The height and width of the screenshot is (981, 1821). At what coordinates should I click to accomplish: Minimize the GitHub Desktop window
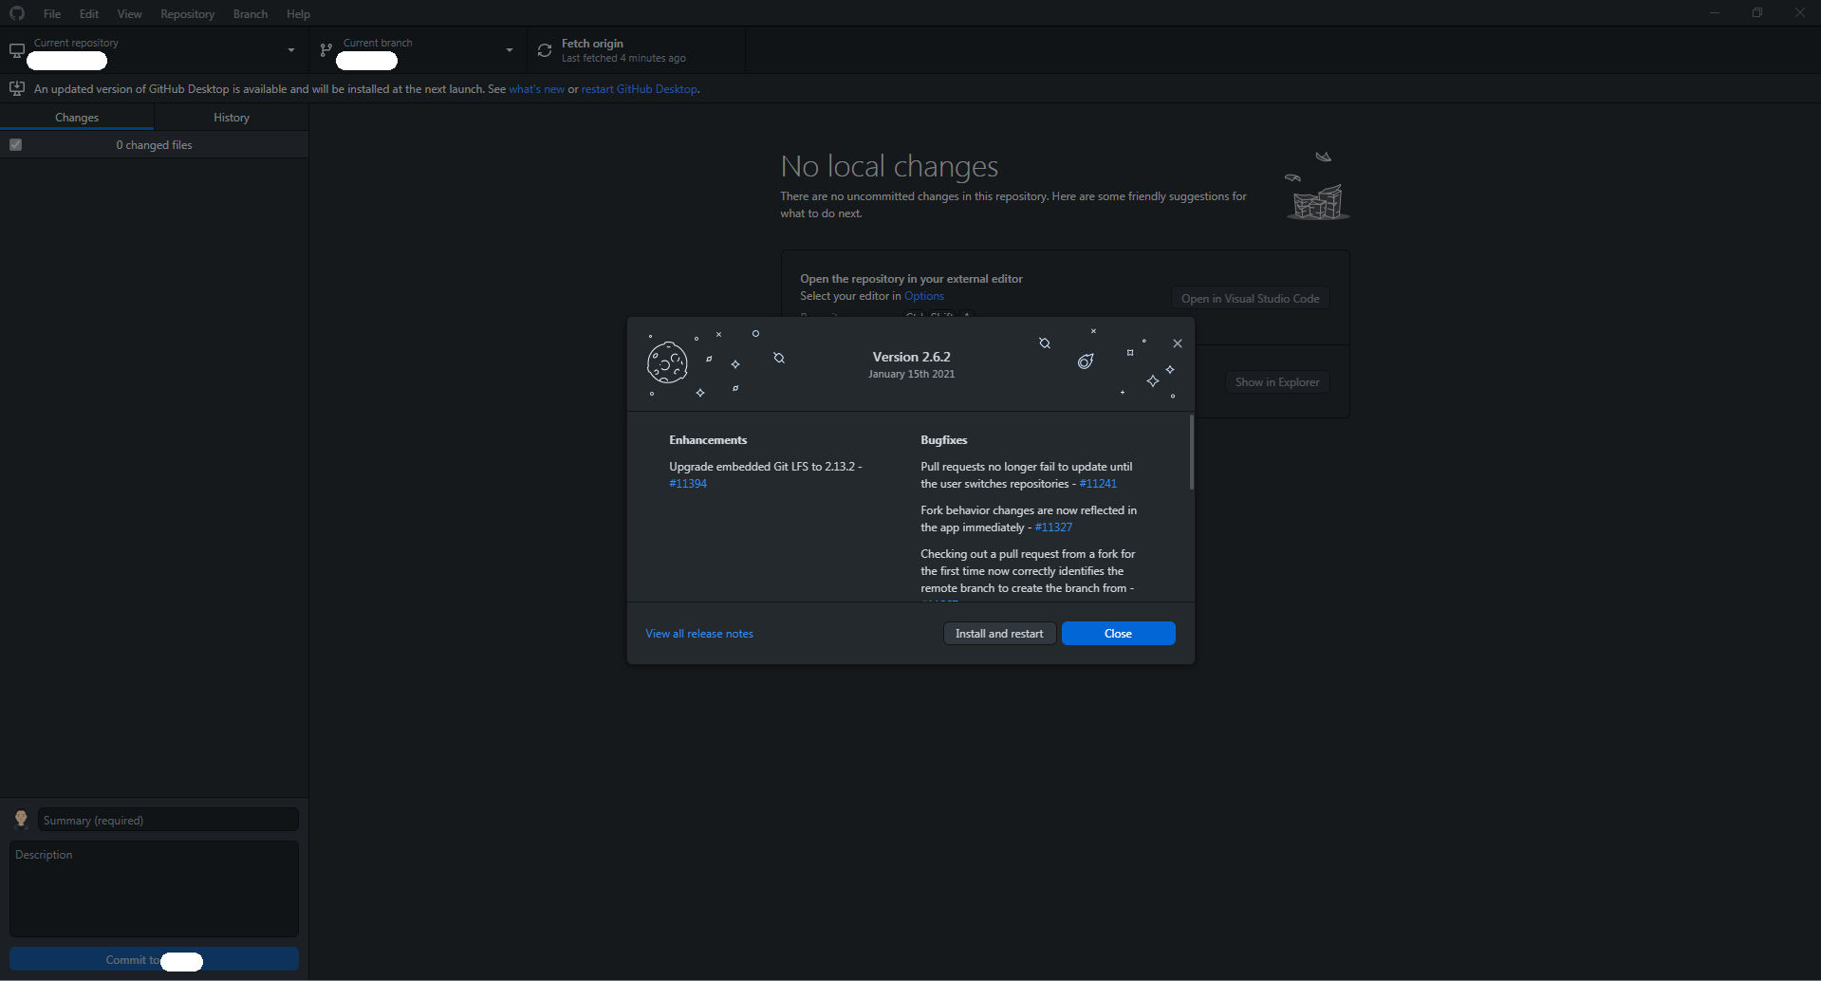[1715, 13]
